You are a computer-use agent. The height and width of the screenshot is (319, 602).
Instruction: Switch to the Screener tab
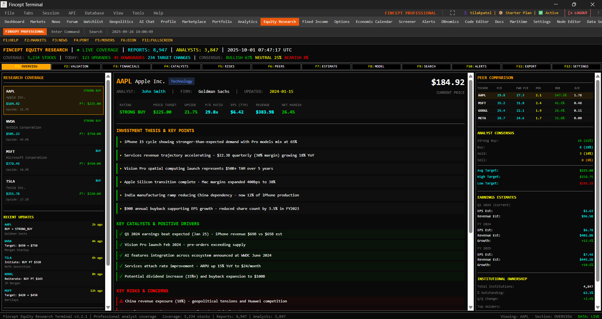click(407, 22)
